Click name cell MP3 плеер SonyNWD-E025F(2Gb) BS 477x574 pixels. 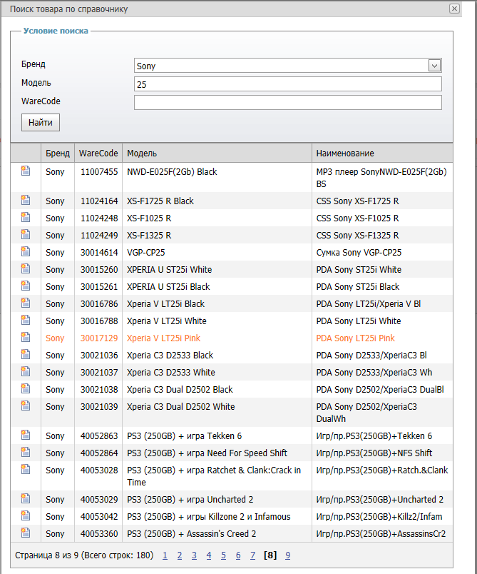(x=381, y=178)
